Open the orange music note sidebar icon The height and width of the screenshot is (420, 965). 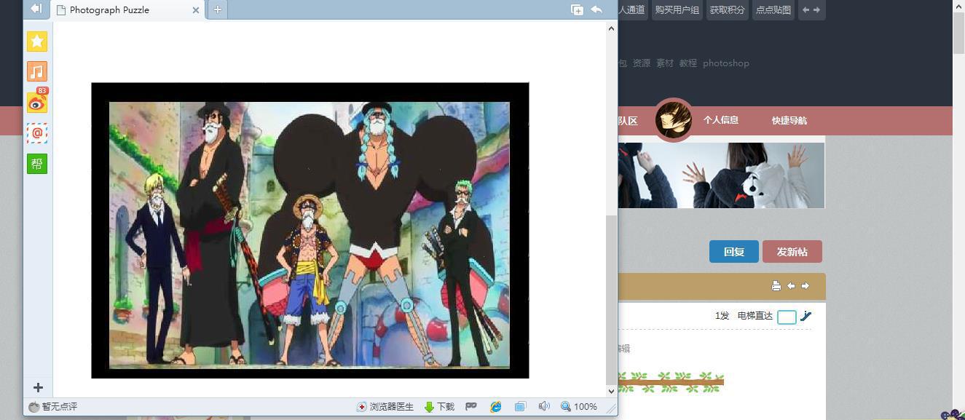pos(37,71)
